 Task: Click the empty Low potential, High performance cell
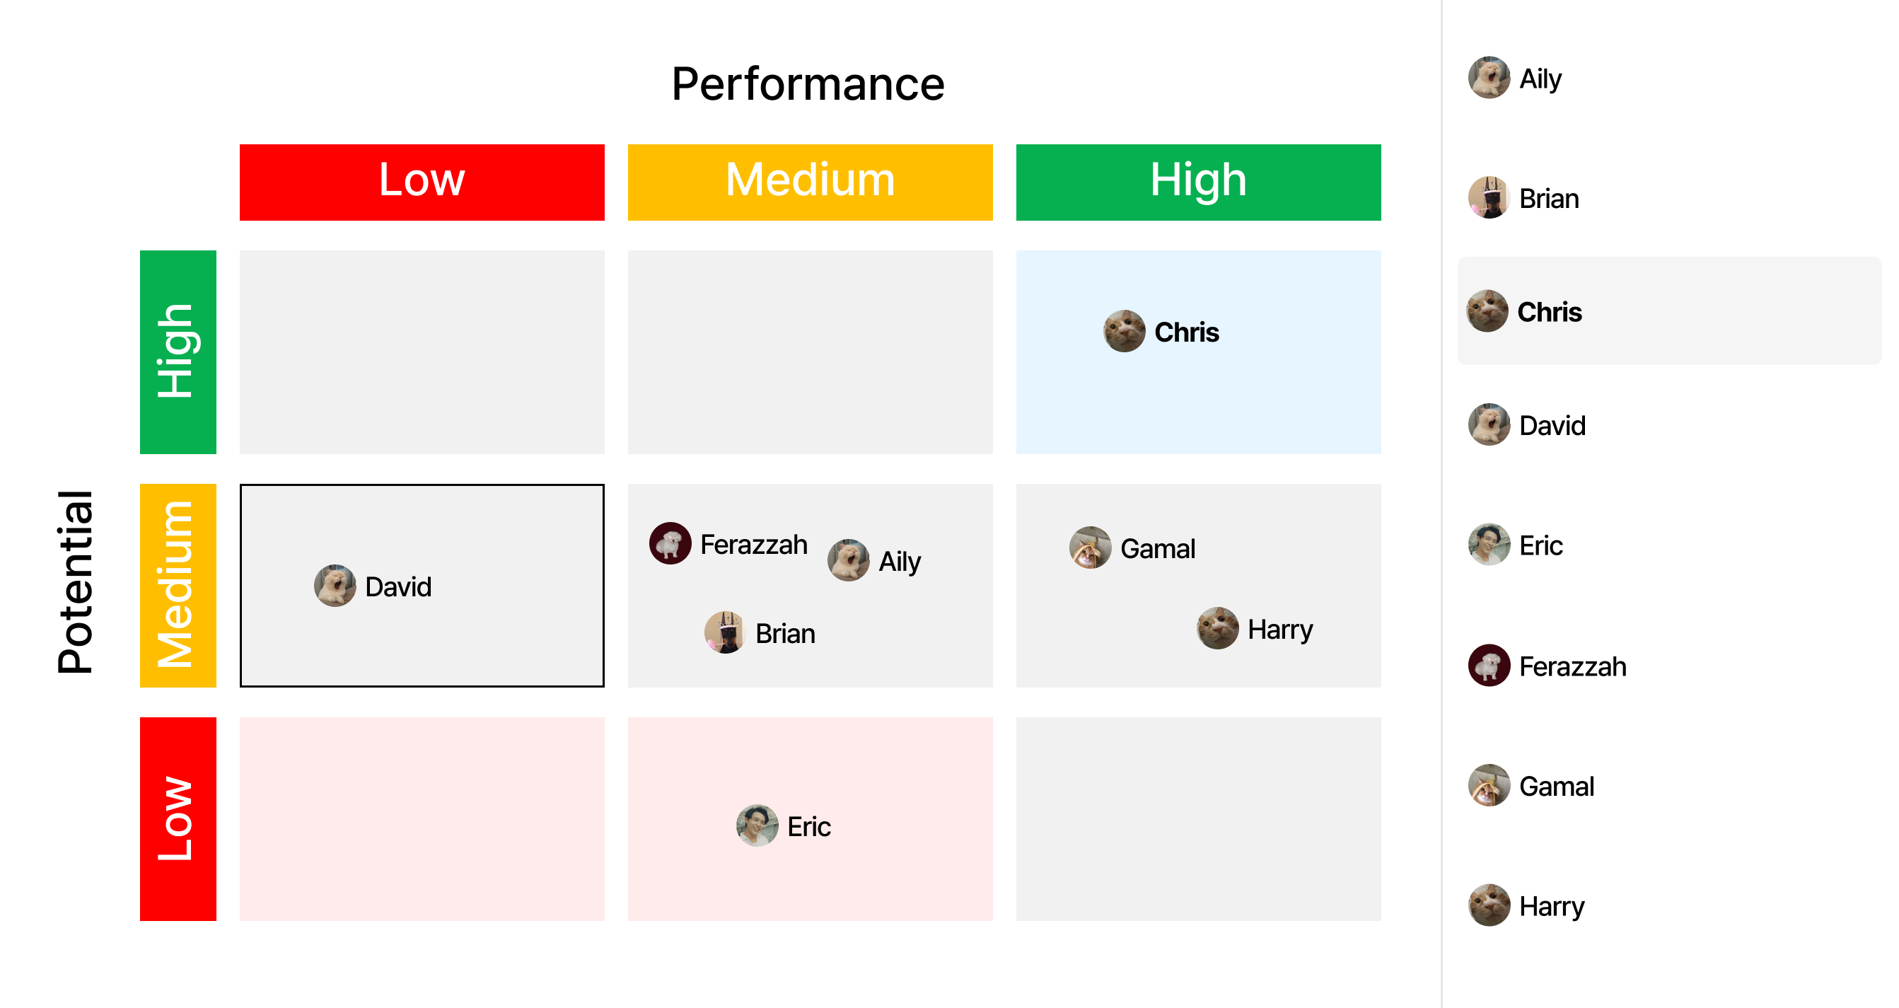(1198, 818)
